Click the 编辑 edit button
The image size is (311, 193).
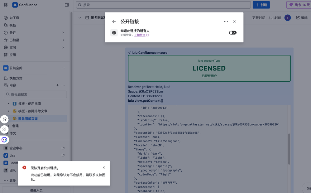point(302,18)
